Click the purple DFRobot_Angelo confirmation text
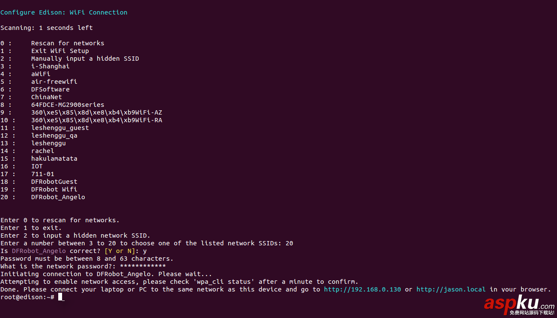The image size is (557, 318). pos(39,251)
